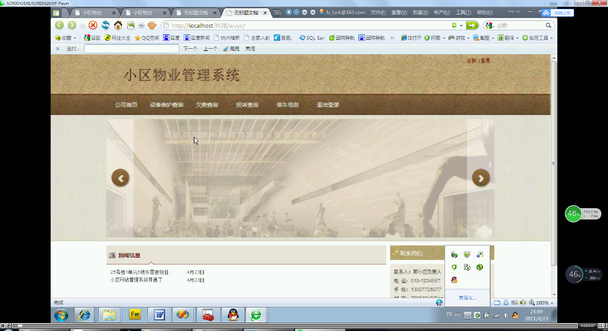Pause the player with the pause button
This screenshot has height=331, width=608.
tap(3, 326)
